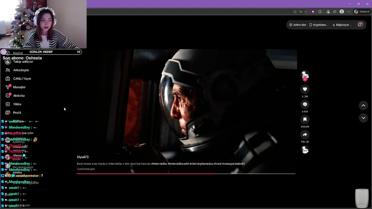Click the azrathecreator chat message
The height and width of the screenshot is (209, 372).
(x=22, y=176)
